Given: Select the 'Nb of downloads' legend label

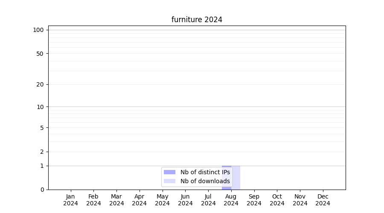Looking at the screenshot, I should (205, 181).
